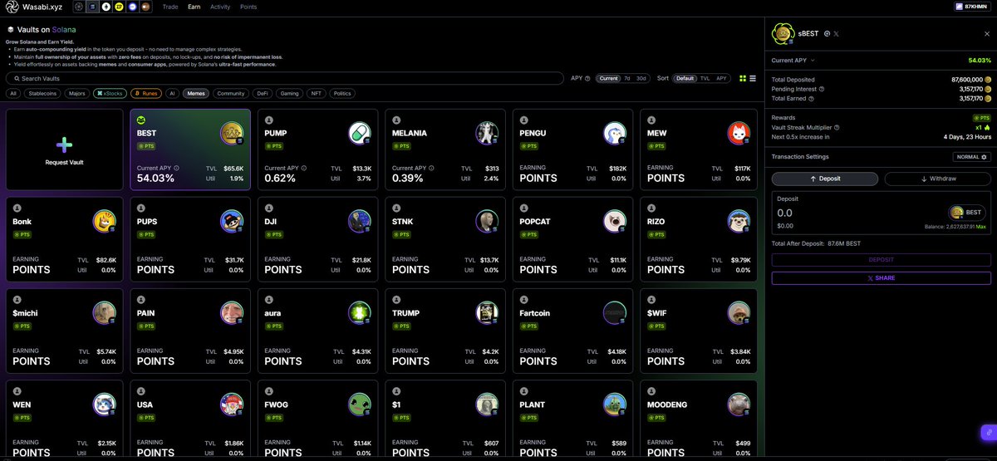This screenshot has height=461, width=997.
Task: Select the yellow chain icon in header
Action: [120, 7]
